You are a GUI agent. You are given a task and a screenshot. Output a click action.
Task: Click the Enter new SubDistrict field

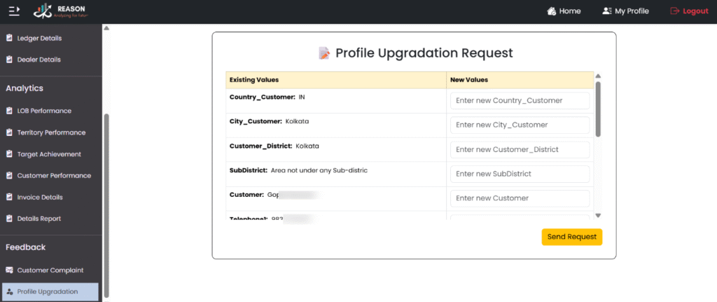coord(520,174)
